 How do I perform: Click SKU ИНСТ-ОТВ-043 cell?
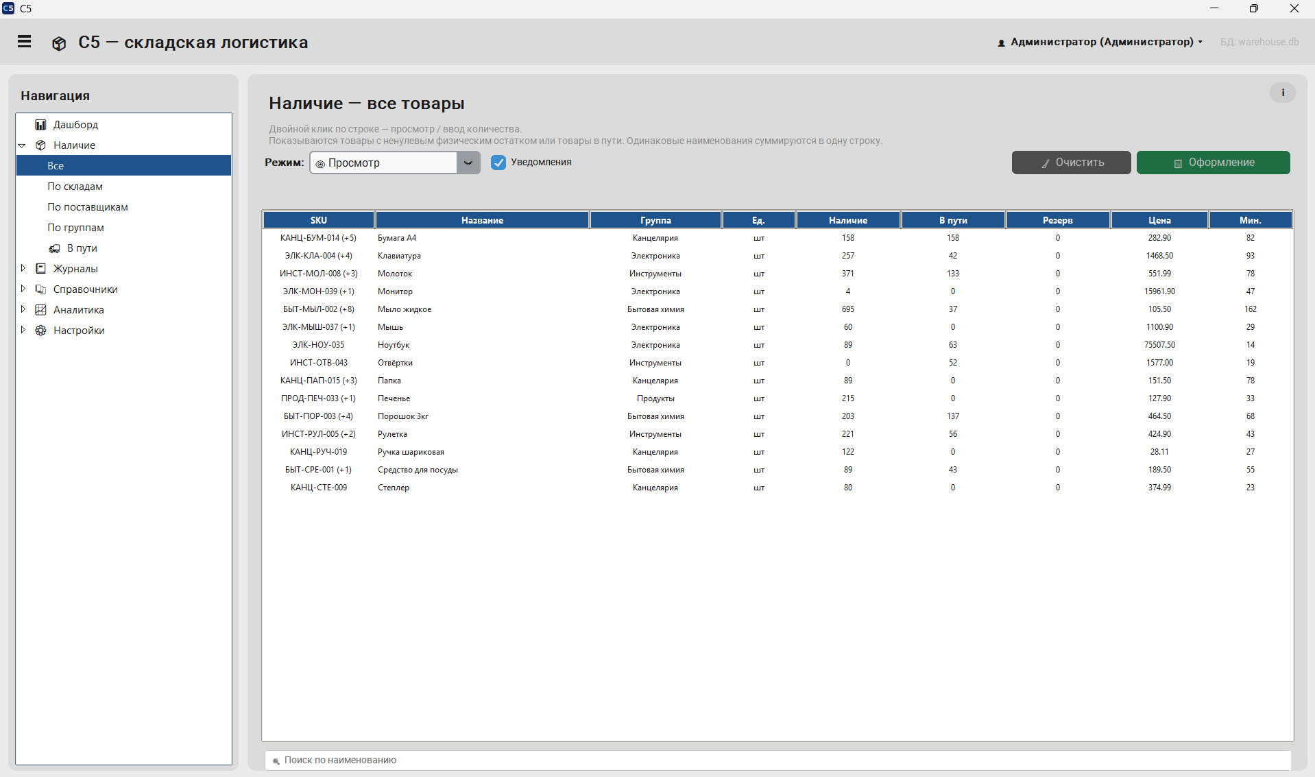(x=319, y=363)
